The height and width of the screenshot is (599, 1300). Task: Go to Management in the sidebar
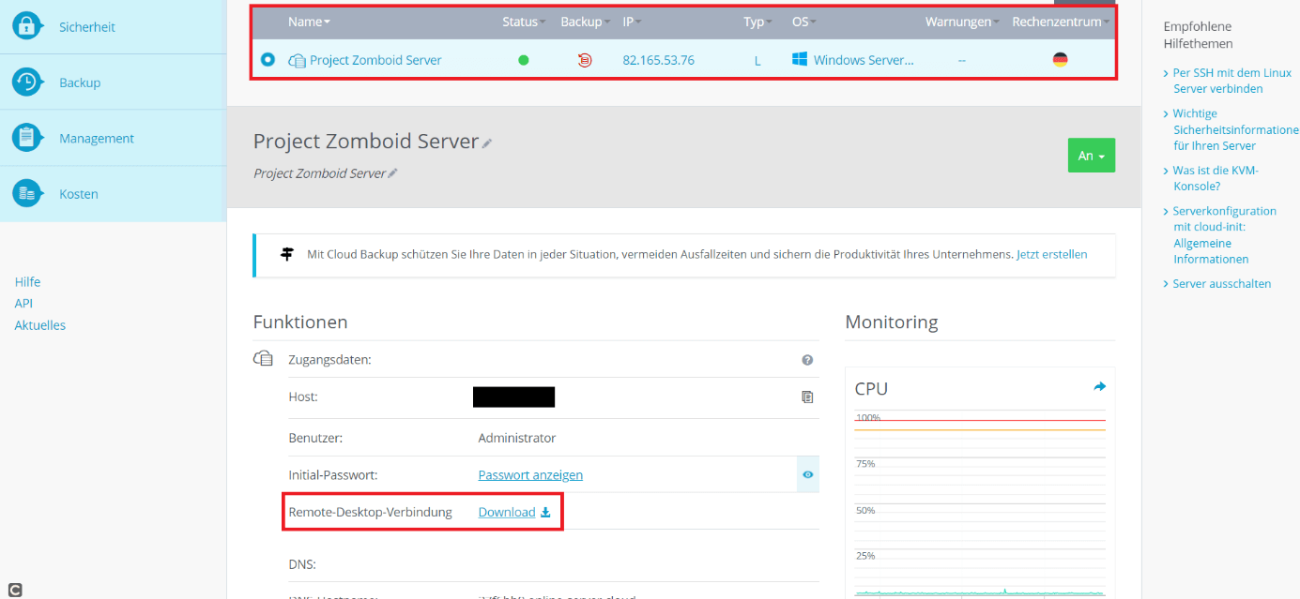tap(97, 138)
